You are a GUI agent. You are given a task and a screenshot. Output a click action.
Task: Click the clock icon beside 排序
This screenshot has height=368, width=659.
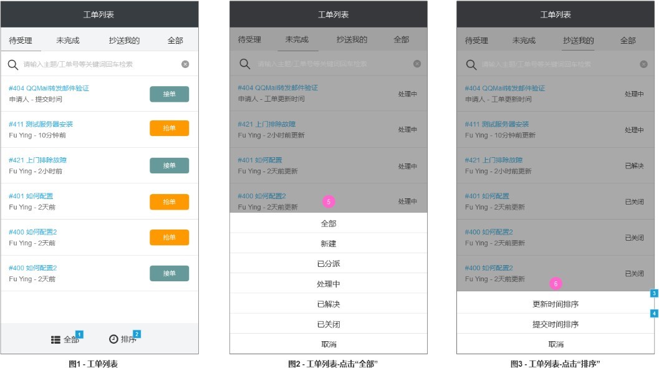point(113,339)
